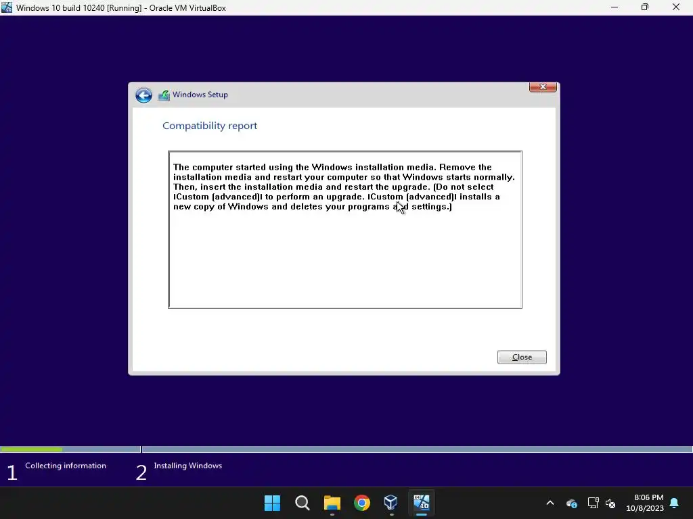Expand hidden system tray icons
The height and width of the screenshot is (519, 693).
point(550,503)
